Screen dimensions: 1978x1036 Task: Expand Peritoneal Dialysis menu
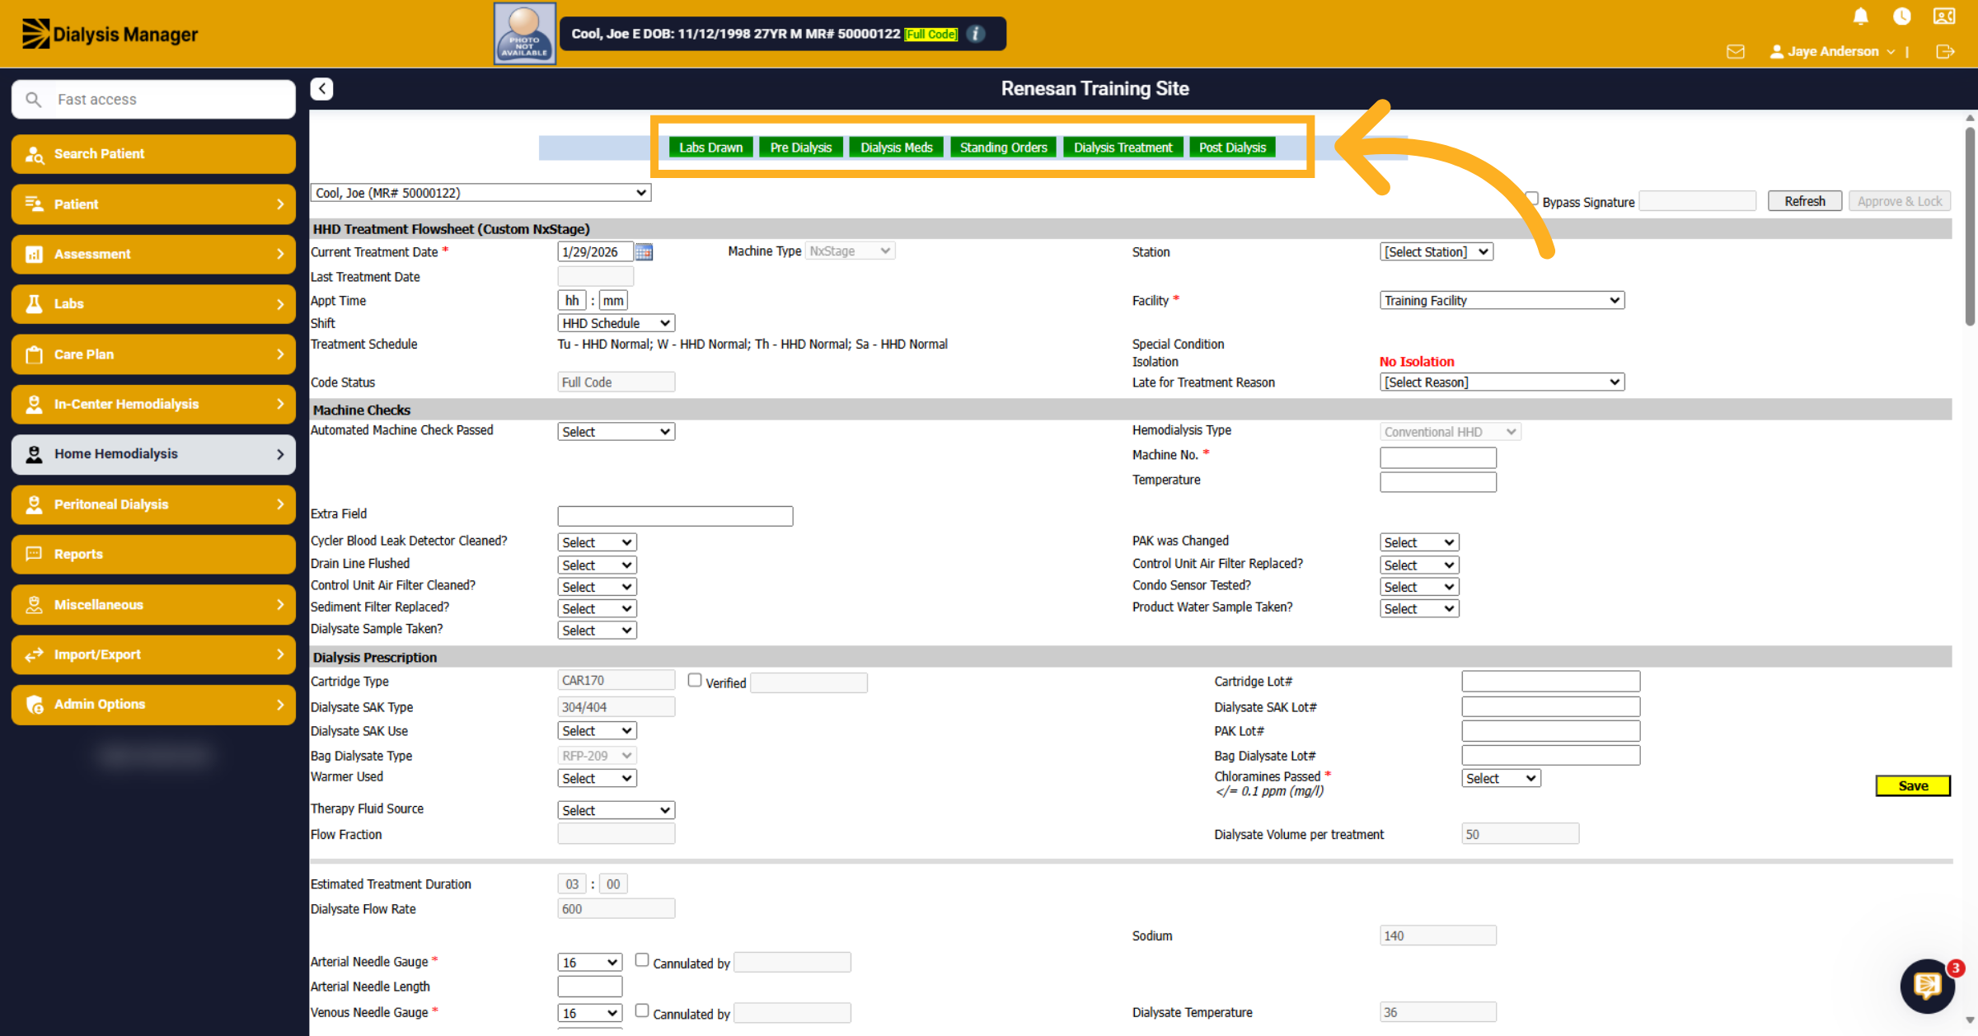click(153, 504)
